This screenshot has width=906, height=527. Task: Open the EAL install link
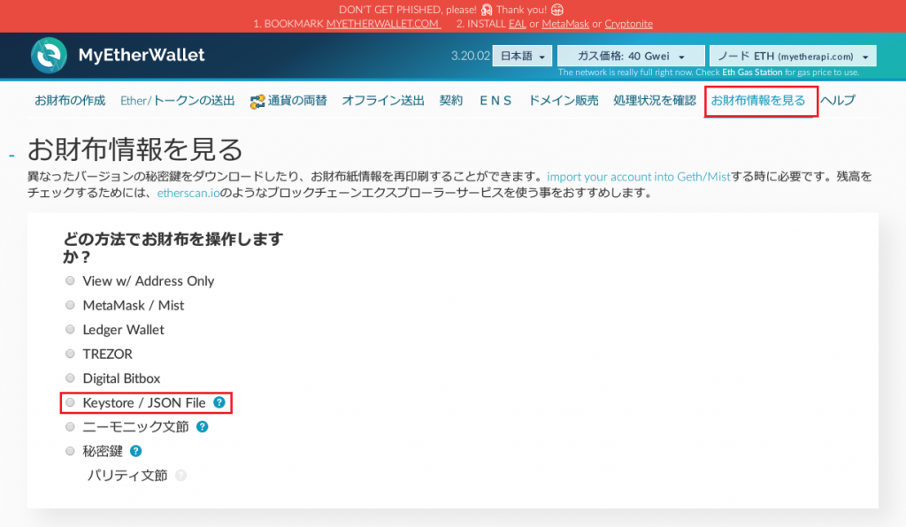coord(517,24)
